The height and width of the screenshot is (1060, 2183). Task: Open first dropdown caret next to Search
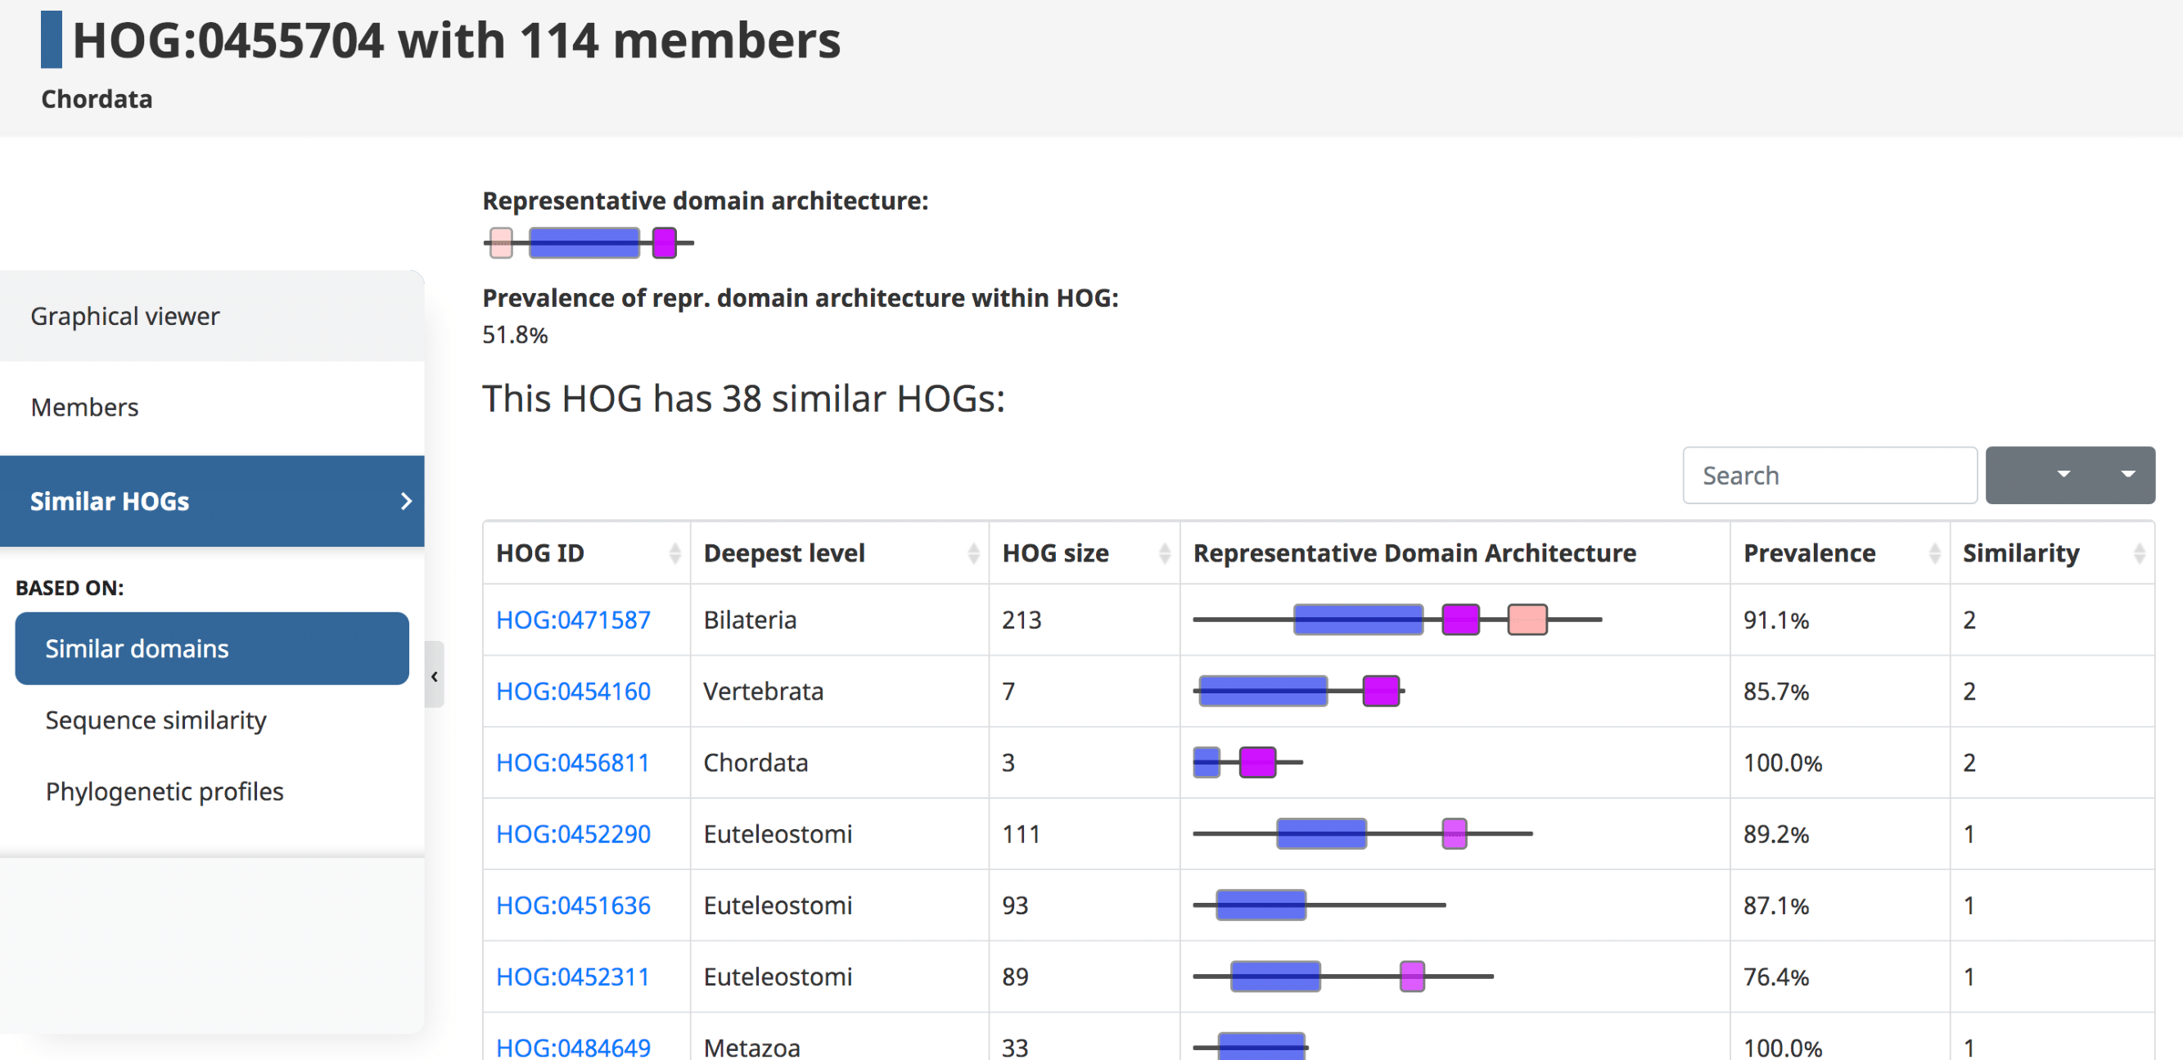2063,475
